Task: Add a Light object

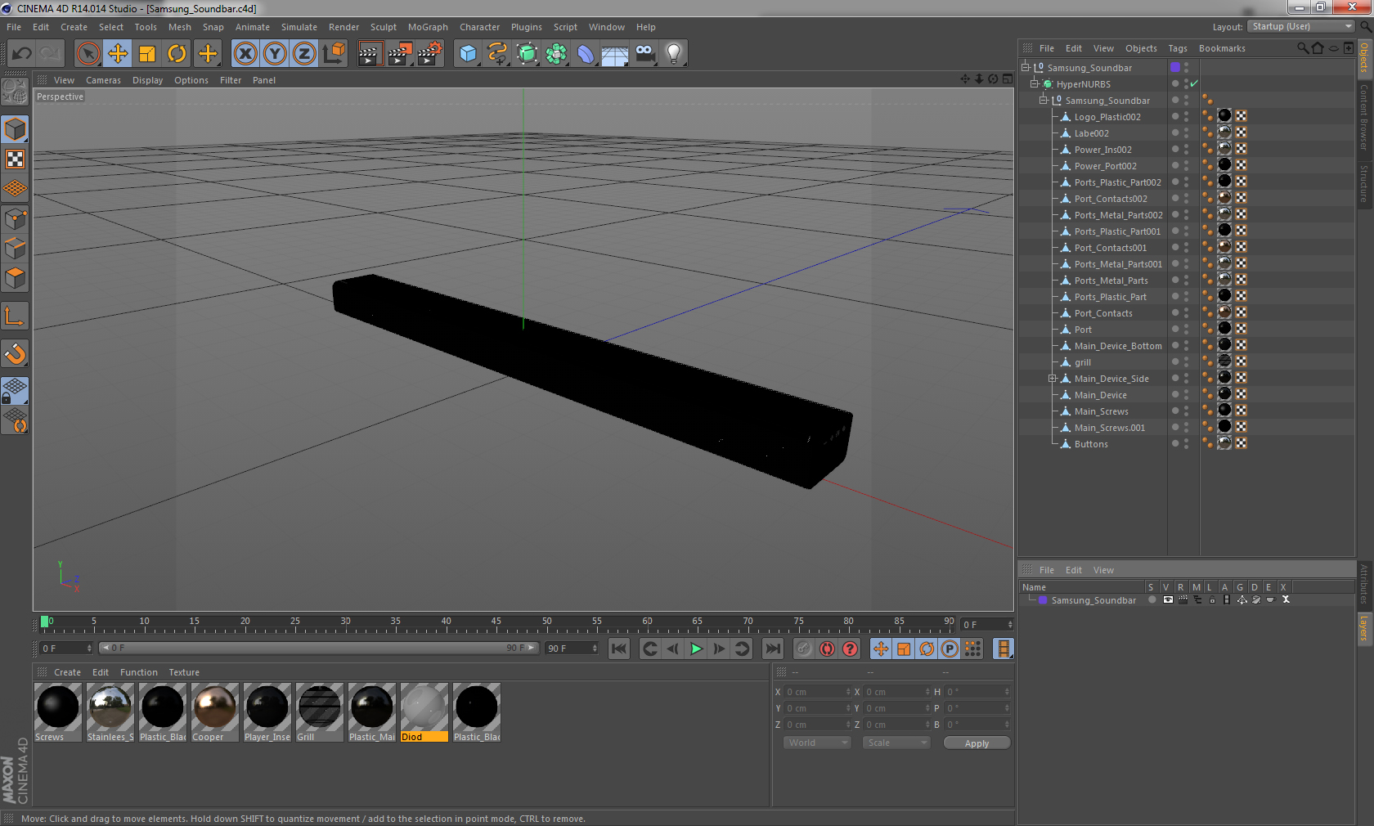Action: pyautogui.click(x=674, y=54)
